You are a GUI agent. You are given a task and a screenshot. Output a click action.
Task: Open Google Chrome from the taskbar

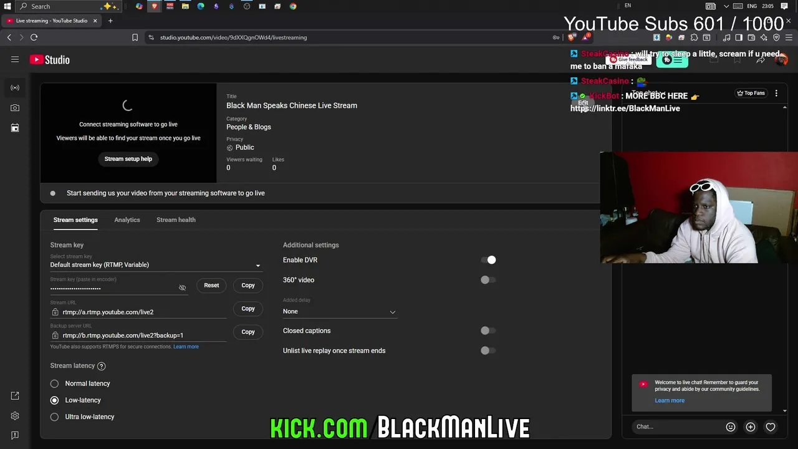293,6
